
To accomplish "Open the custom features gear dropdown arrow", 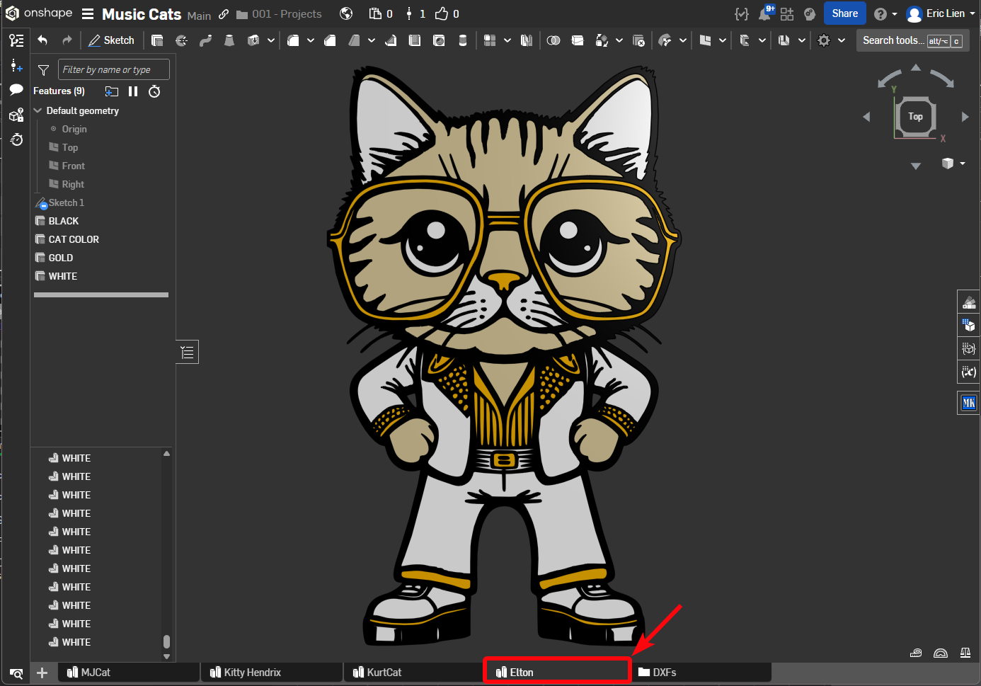I will (x=842, y=40).
